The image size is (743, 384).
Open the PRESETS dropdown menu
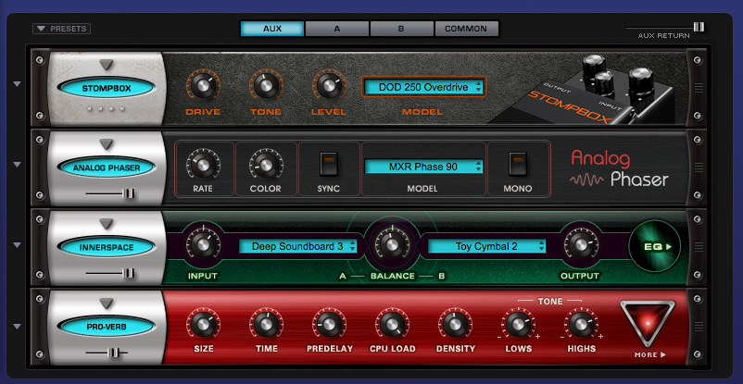point(61,29)
